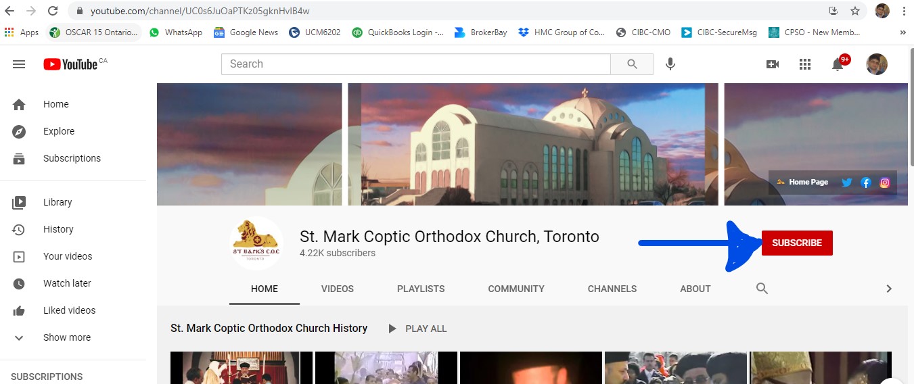Open Liked videos in sidebar
This screenshot has width=914, height=384.
[73, 310]
